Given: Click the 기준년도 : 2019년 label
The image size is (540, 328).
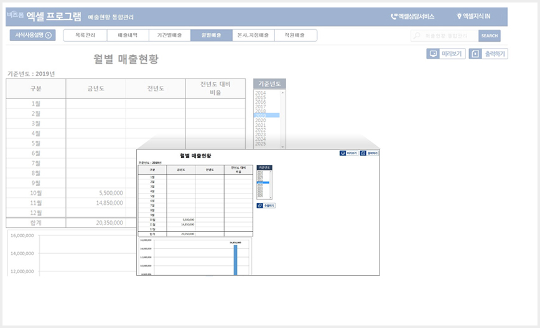Looking at the screenshot, I should pos(31,73).
